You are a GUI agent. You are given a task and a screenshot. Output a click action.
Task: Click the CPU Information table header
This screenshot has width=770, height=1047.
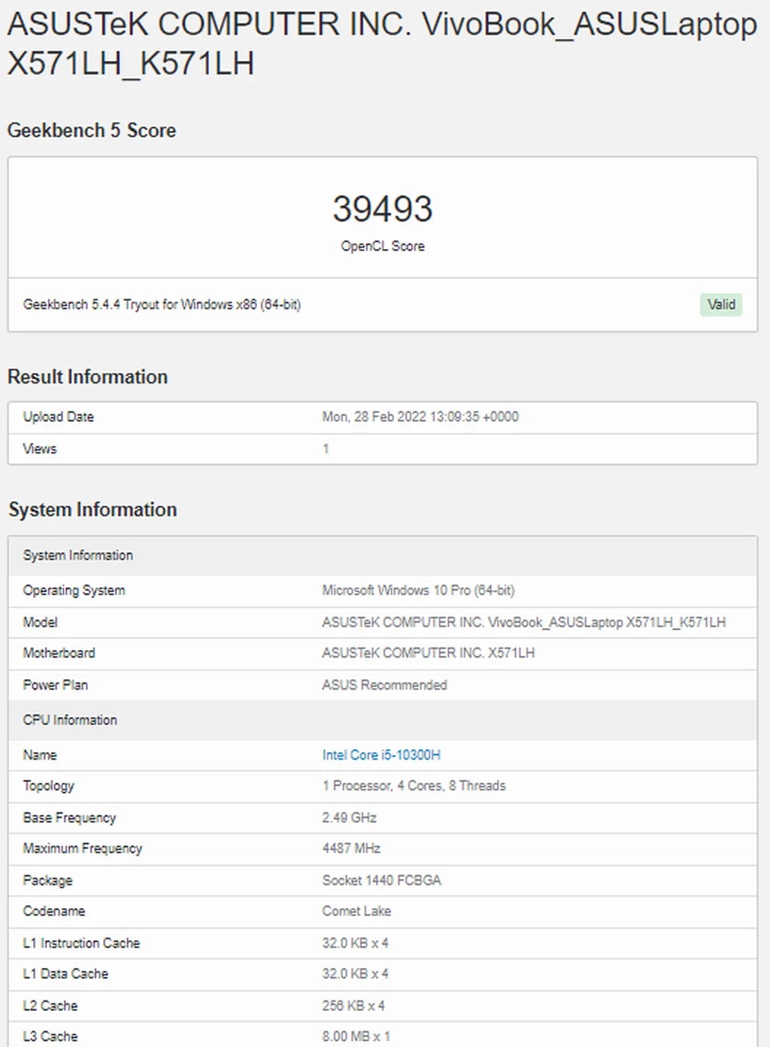(70, 720)
